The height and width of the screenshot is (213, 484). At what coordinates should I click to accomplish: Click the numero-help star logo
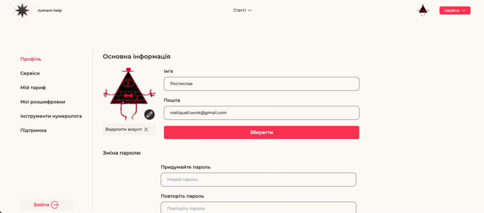(22, 10)
